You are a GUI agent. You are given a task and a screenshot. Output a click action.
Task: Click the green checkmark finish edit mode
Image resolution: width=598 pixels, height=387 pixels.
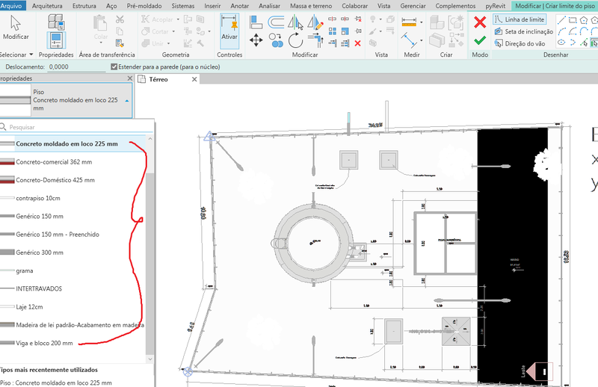[x=480, y=40]
